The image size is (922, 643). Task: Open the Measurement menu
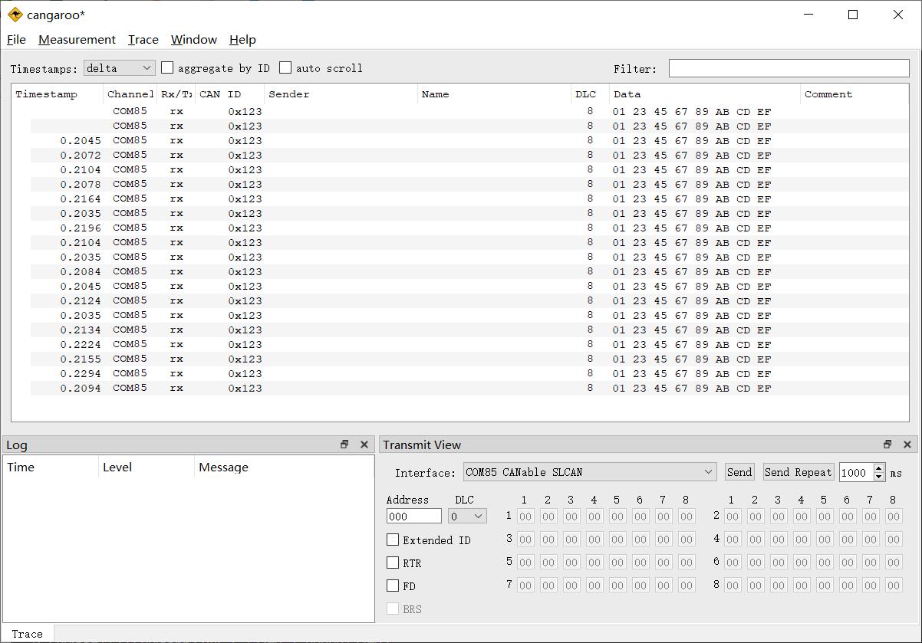77,40
